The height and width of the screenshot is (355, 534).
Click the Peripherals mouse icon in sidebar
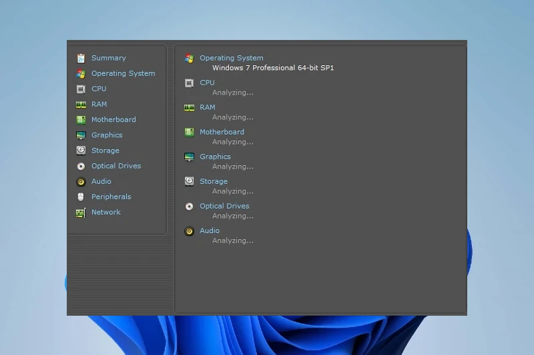(x=81, y=197)
